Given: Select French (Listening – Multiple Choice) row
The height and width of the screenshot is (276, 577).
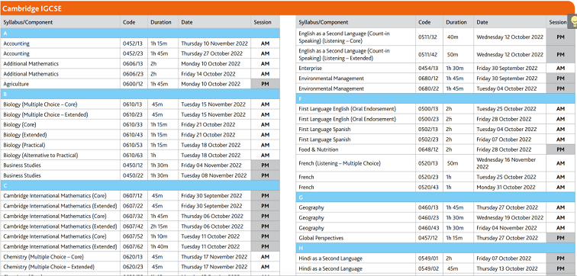Looking at the screenshot, I should pos(436,163).
